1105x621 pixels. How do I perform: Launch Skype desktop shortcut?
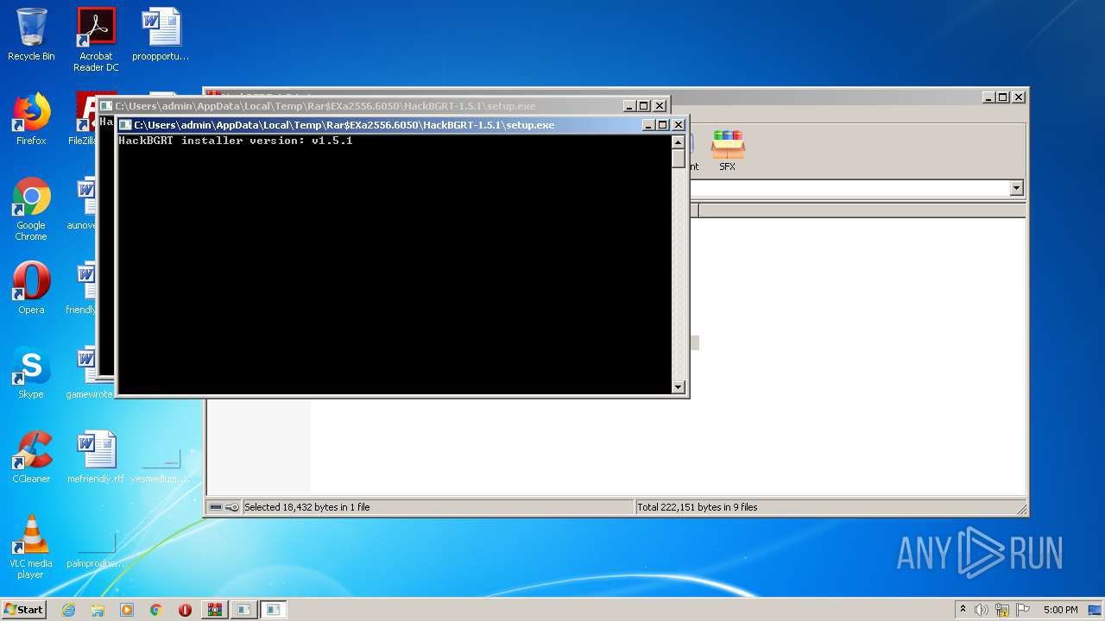pos(31,373)
